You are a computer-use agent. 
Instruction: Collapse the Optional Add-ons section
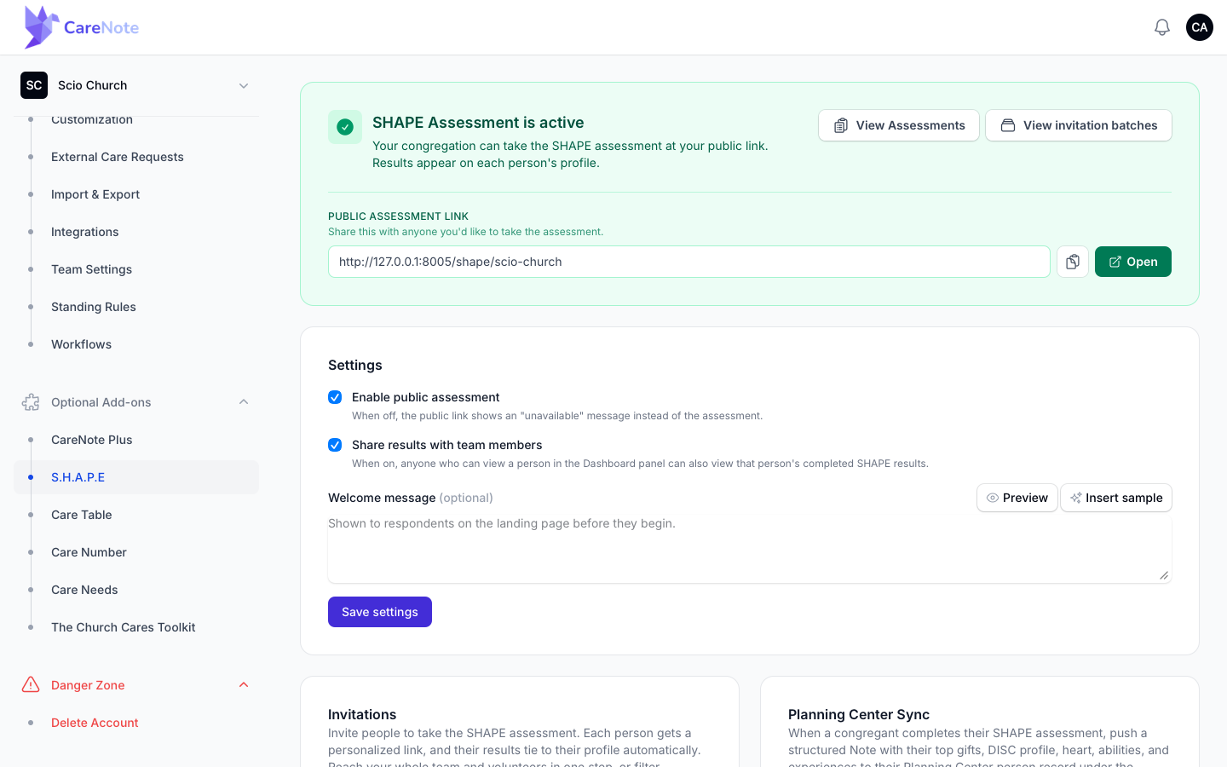[244, 402]
